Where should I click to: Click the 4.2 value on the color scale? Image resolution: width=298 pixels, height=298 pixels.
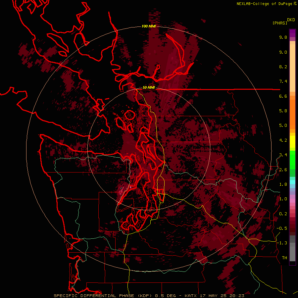[x=283, y=140]
